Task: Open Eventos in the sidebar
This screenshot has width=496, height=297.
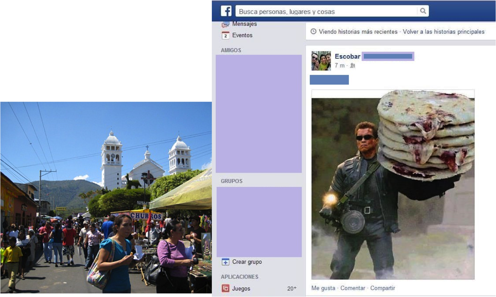Action: pyautogui.click(x=242, y=35)
